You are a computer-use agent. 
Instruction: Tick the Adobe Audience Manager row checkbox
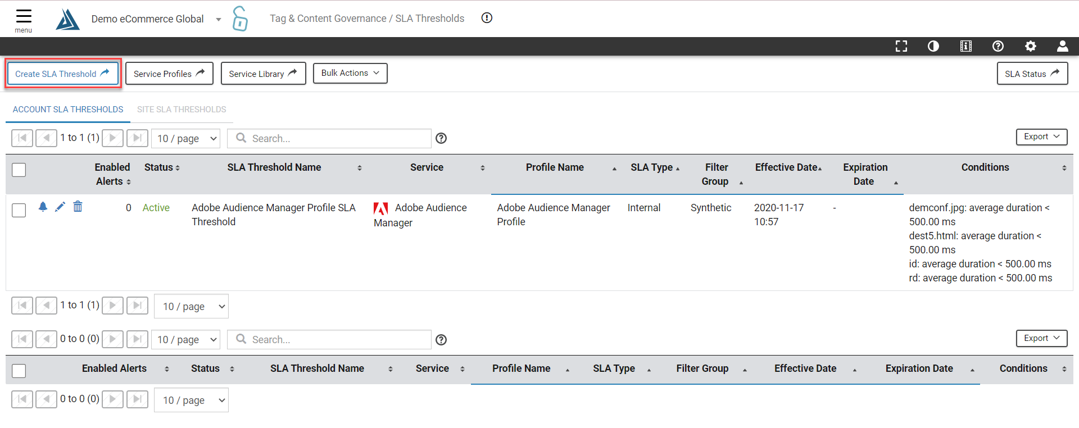[19, 210]
